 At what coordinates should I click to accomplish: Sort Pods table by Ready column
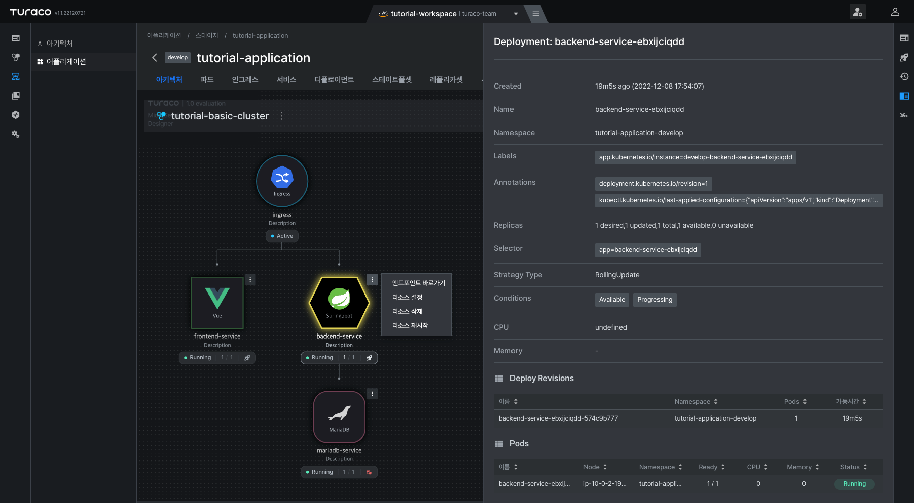coord(712,467)
